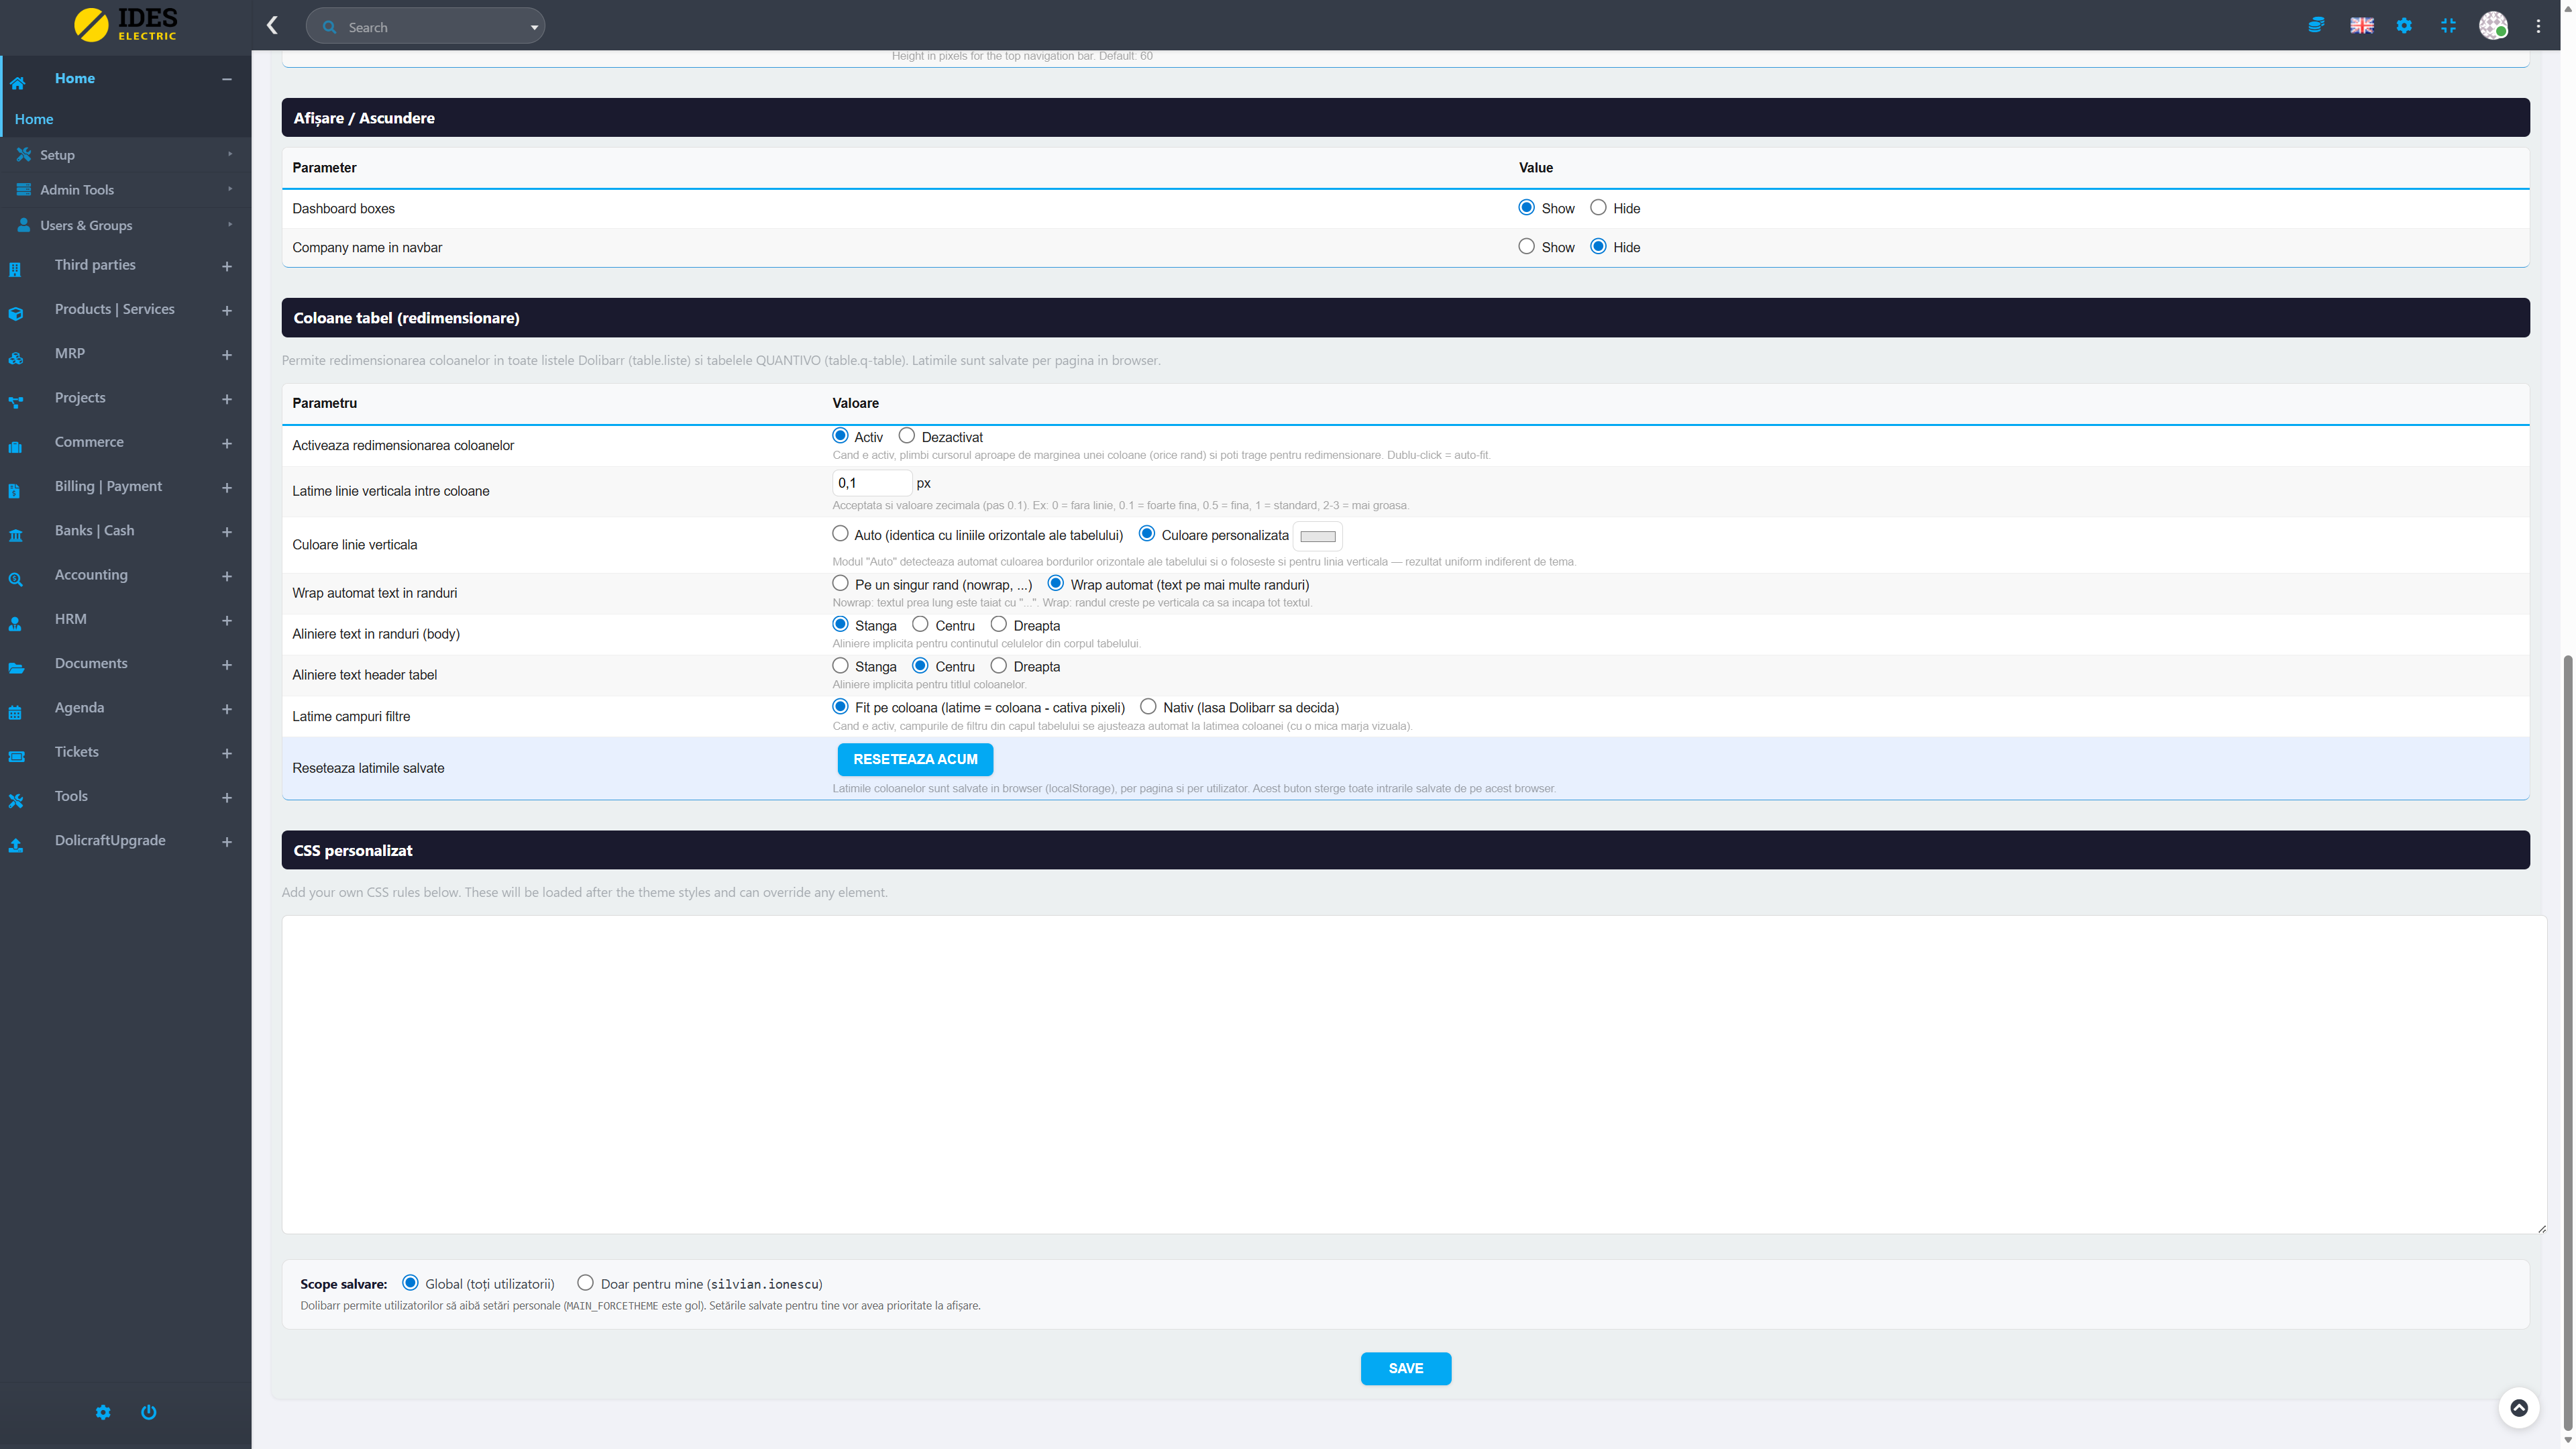This screenshot has width=2576, height=1449.
Task: Expand the Accounting menu plus sign
Action: (x=226, y=576)
